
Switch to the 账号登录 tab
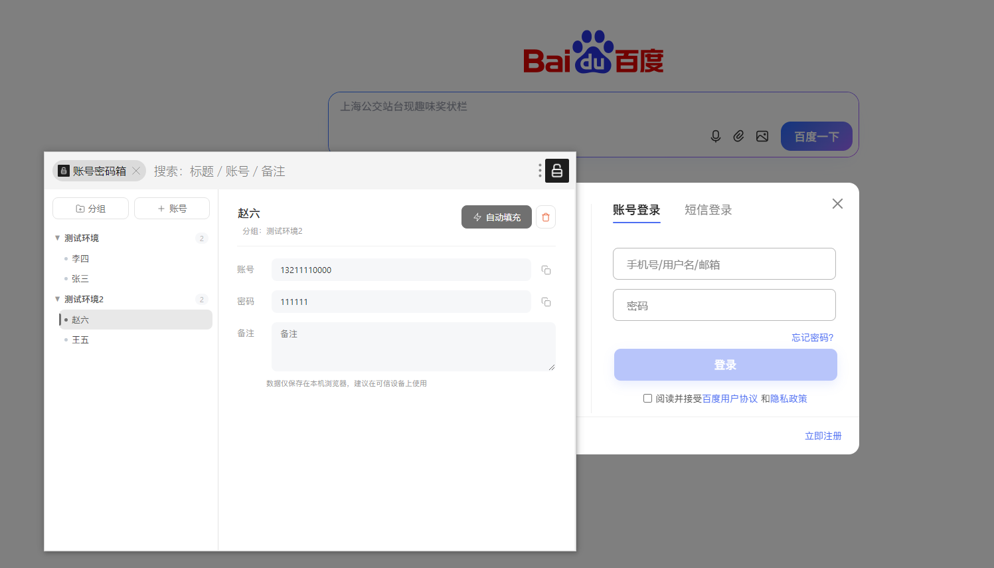click(x=636, y=211)
